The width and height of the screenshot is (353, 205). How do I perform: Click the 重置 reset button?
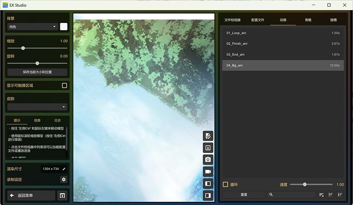click(244, 195)
